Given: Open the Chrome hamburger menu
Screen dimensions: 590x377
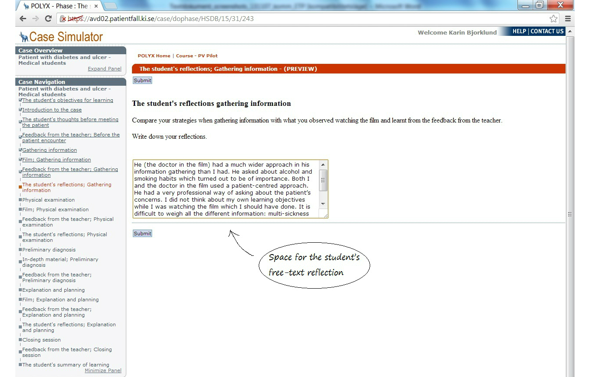Looking at the screenshot, I should (568, 19).
